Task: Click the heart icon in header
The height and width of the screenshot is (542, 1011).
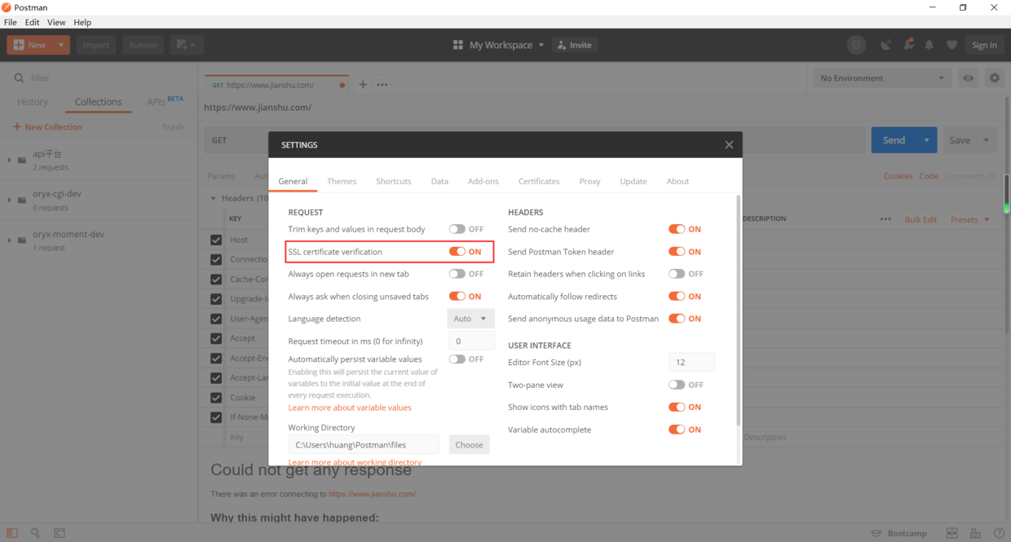Action: (x=951, y=45)
